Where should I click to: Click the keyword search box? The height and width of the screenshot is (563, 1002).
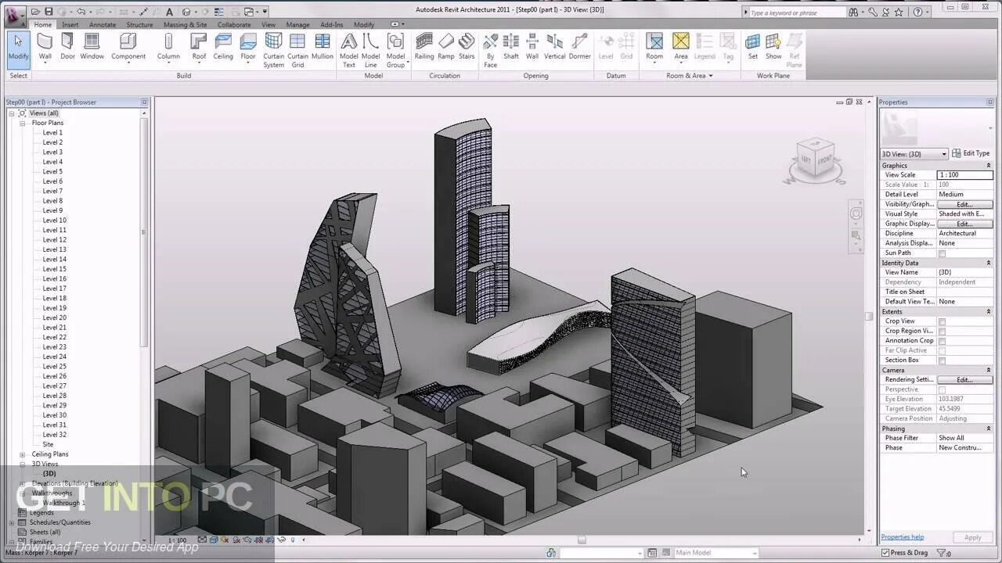(x=796, y=13)
